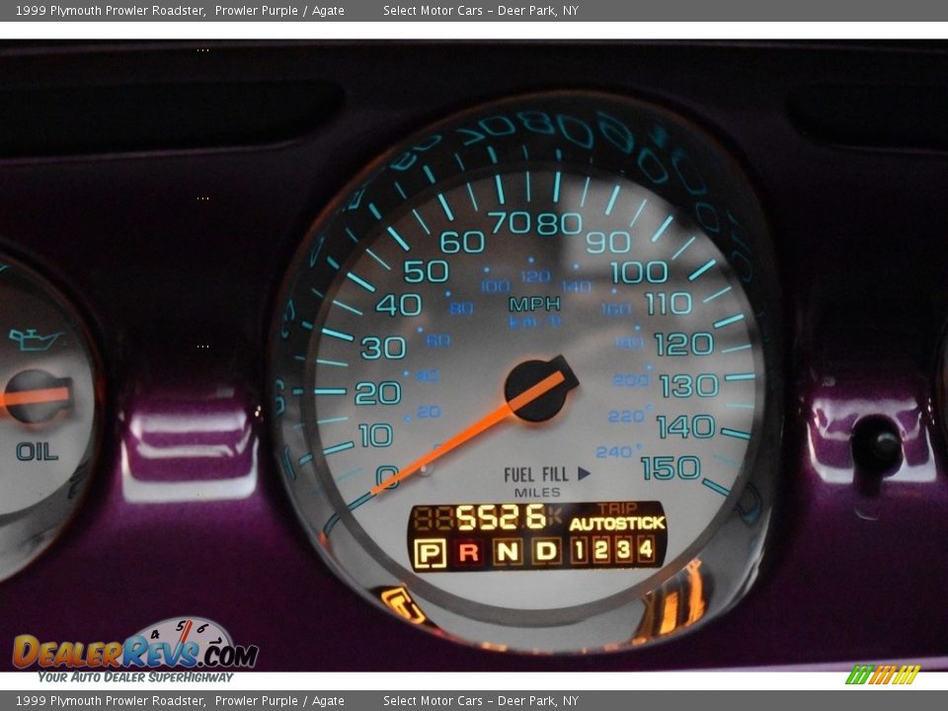Click the oil can icon on the oil gauge
Image resolution: width=948 pixels, height=711 pixels.
[x=35, y=339]
